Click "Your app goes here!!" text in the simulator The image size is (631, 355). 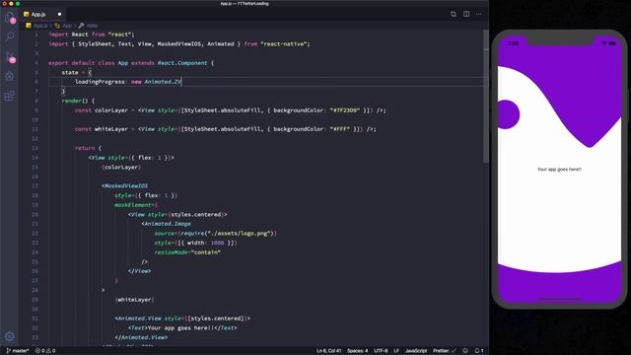559,170
